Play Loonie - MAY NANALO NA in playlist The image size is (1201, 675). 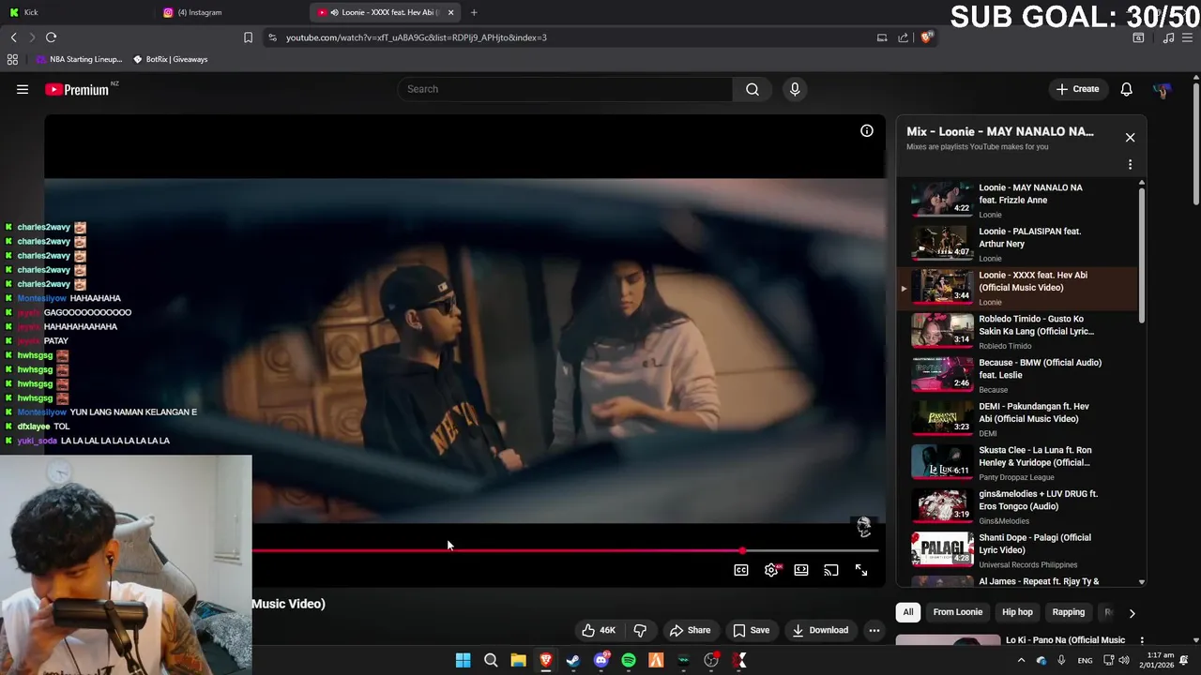[1018, 200]
